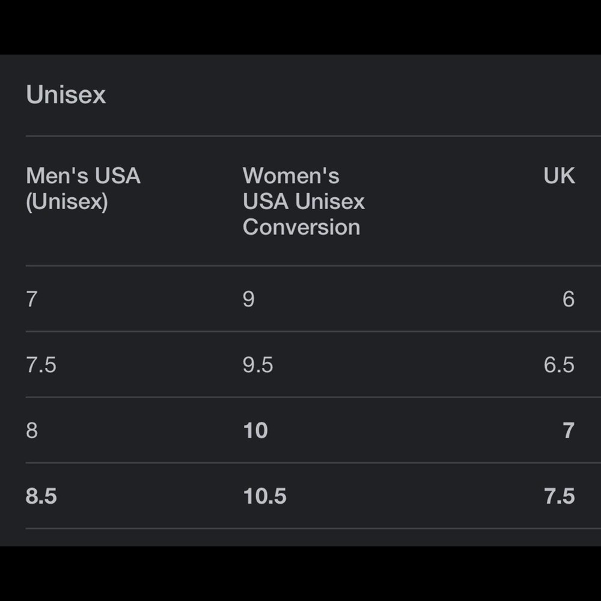Viewport: 601px width, 601px height.
Task: Click the (Unisex) text under Men's USA
Action: pos(67,201)
